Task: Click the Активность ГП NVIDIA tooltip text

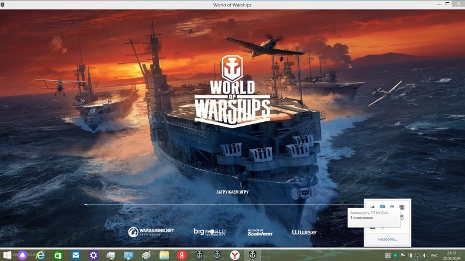Action: click(369, 213)
